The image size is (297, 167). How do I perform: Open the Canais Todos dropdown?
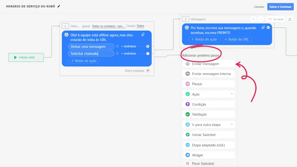click(140, 26)
